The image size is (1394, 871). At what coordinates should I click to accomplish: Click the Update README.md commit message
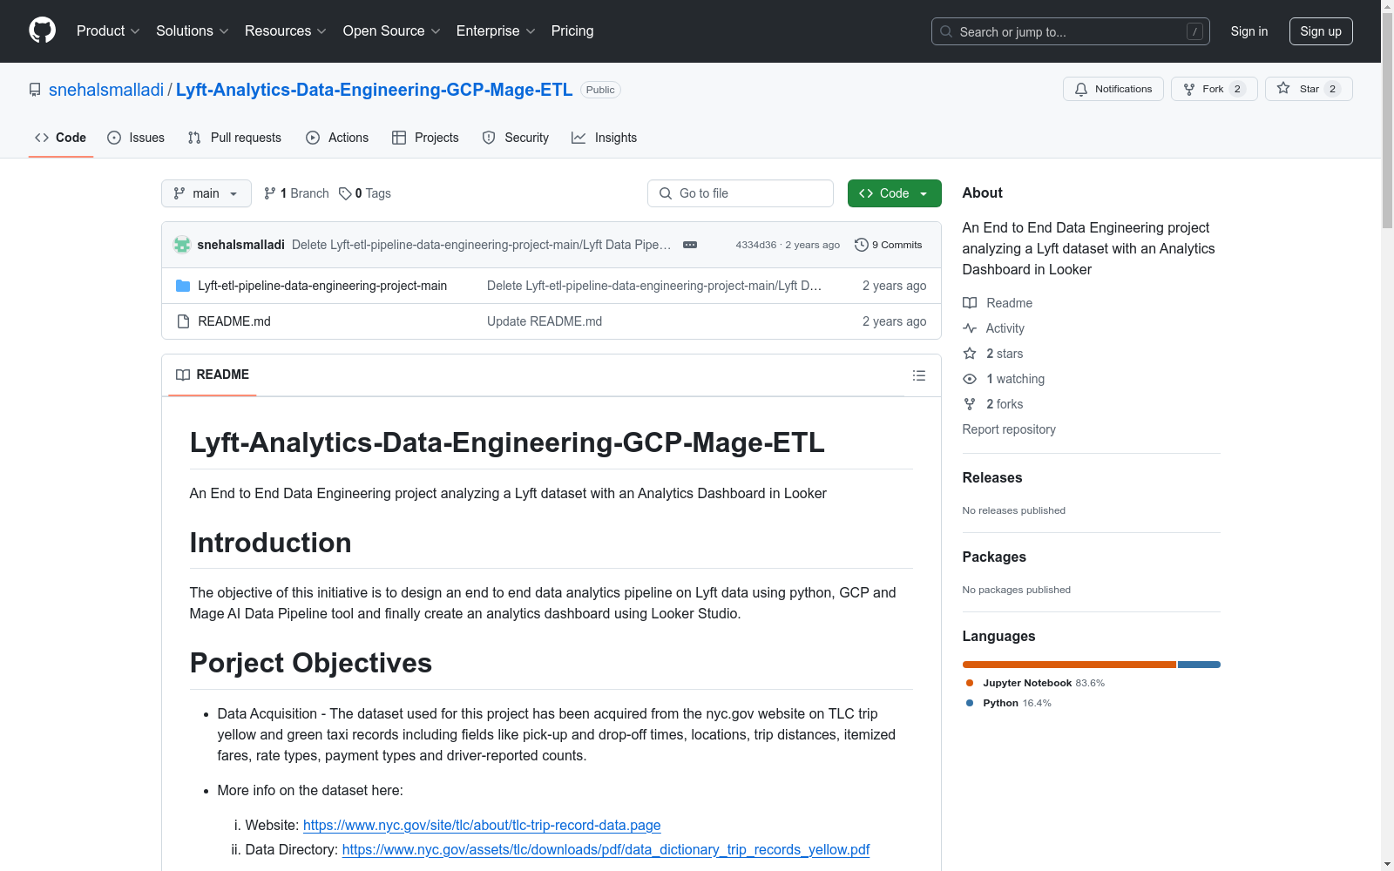coord(545,321)
